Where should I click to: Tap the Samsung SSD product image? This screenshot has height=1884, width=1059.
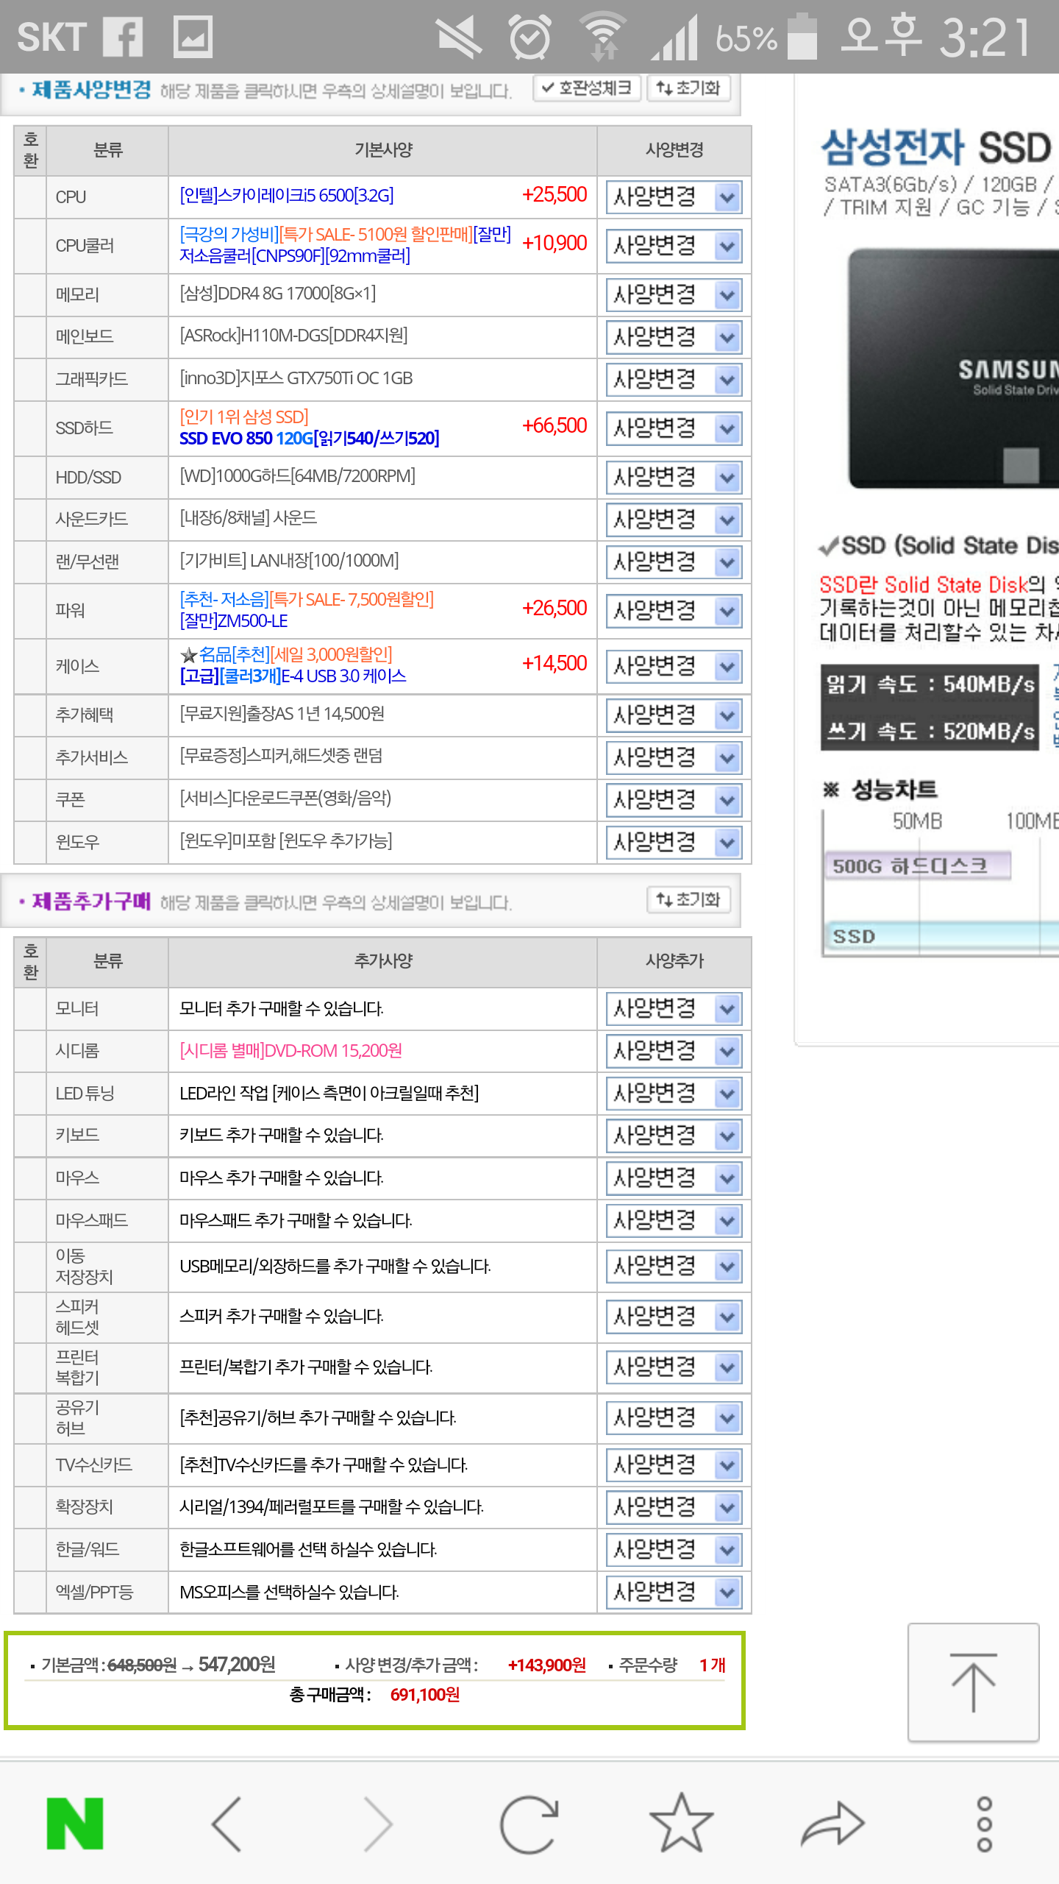[954, 368]
